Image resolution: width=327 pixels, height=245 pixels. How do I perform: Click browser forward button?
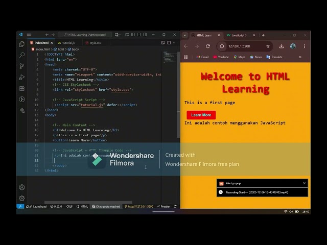tap(197, 46)
